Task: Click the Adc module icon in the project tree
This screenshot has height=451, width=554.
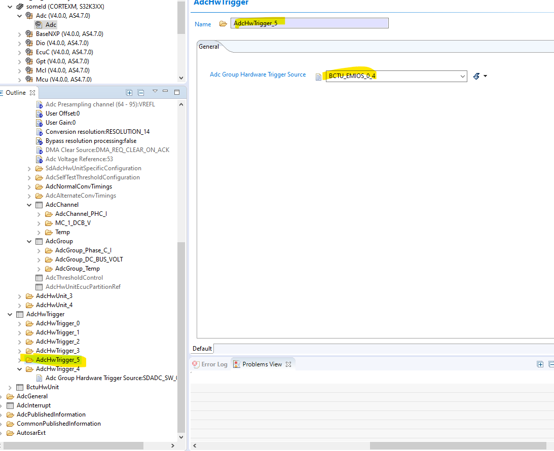Action: click(38, 24)
